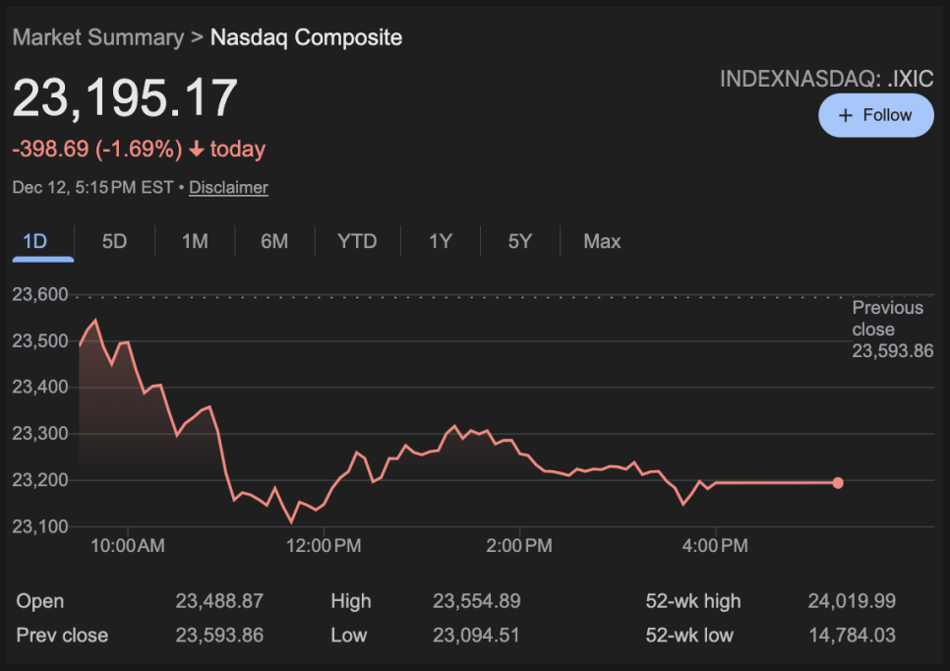Click the INDEXNASDAQ: .IXIC ticker label
This screenshot has height=671, width=950.
point(826,79)
